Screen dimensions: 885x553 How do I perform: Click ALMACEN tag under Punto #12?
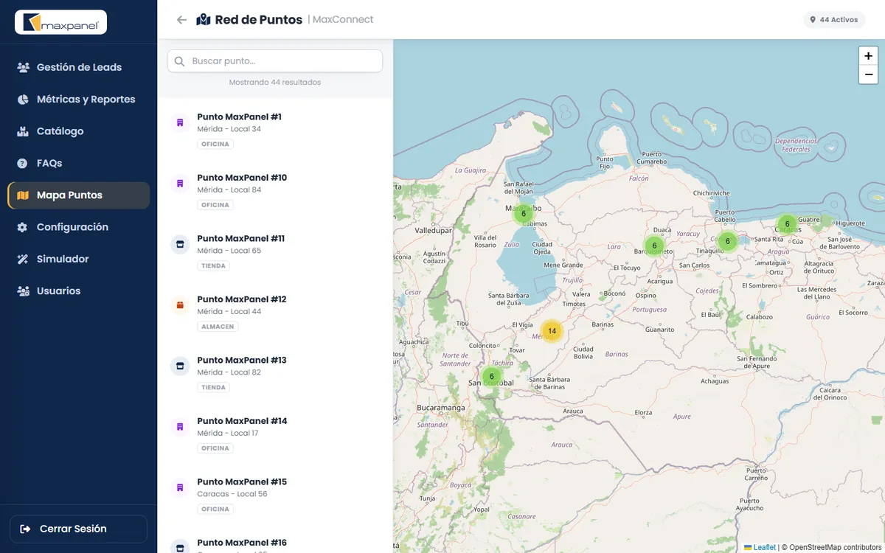pyautogui.click(x=218, y=327)
